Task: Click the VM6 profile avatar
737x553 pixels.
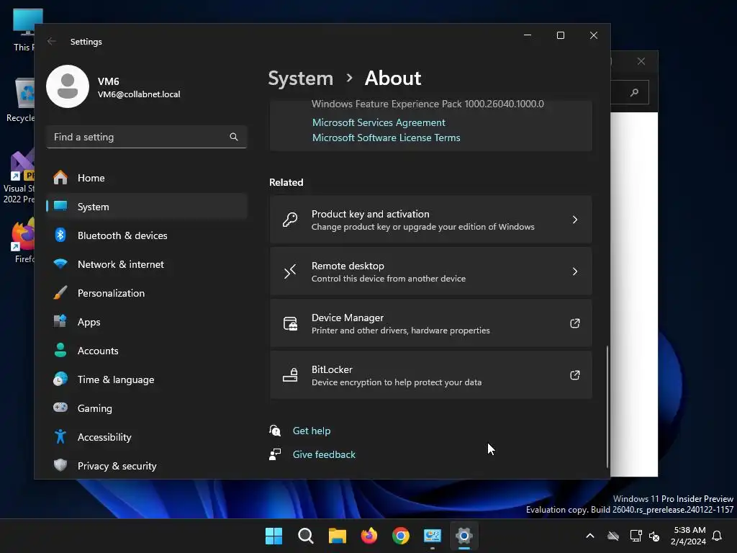Action: click(68, 86)
